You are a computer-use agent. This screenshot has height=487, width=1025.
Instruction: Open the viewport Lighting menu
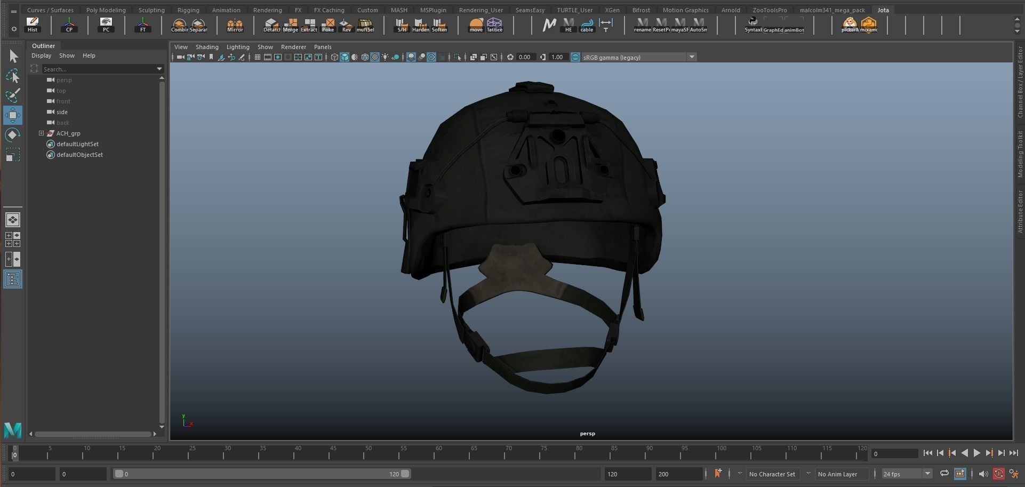pyautogui.click(x=238, y=47)
